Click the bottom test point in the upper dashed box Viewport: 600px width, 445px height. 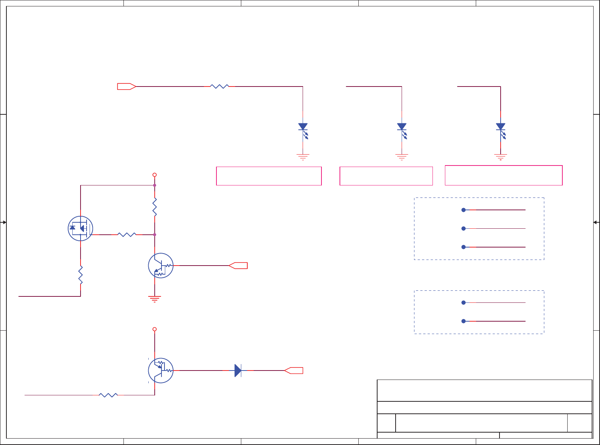point(464,247)
